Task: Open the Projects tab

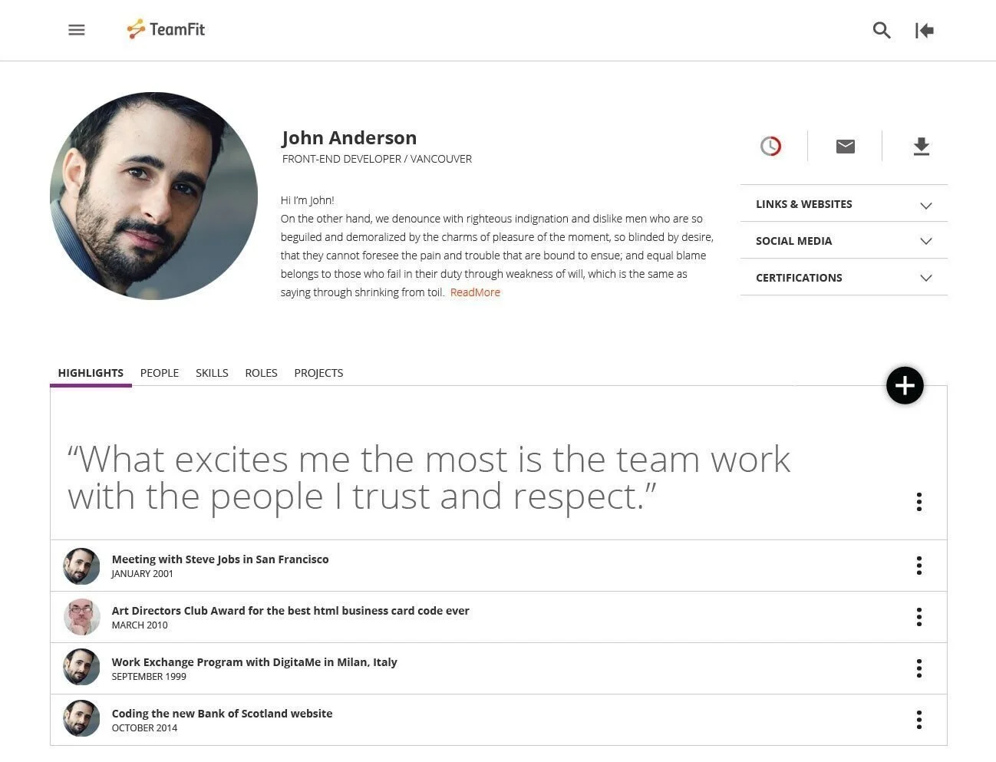Action: [x=318, y=373]
